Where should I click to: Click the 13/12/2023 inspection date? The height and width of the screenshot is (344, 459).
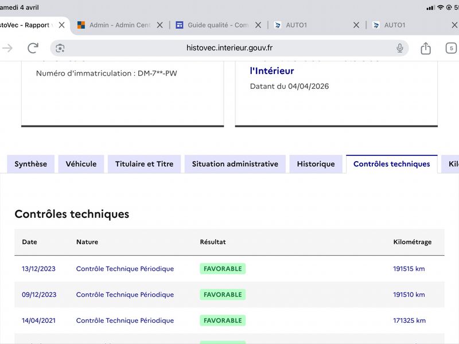click(39, 269)
